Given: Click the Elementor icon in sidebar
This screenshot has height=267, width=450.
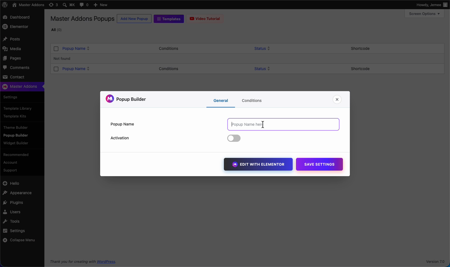Looking at the screenshot, I should tap(5, 27).
